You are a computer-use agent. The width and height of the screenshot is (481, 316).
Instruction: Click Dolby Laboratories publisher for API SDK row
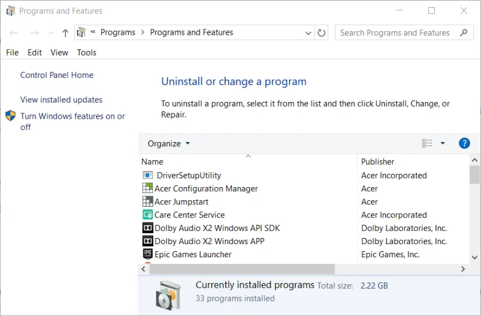pos(404,228)
